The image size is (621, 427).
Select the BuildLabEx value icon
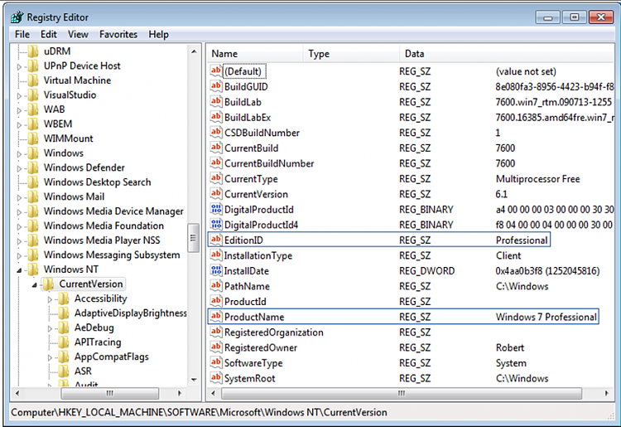coord(216,117)
